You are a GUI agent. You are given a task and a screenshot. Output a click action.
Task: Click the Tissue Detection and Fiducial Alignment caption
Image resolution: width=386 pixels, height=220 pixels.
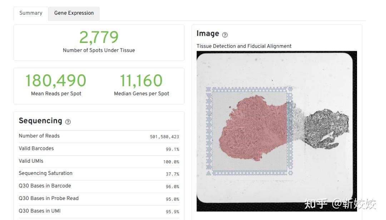point(244,46)
